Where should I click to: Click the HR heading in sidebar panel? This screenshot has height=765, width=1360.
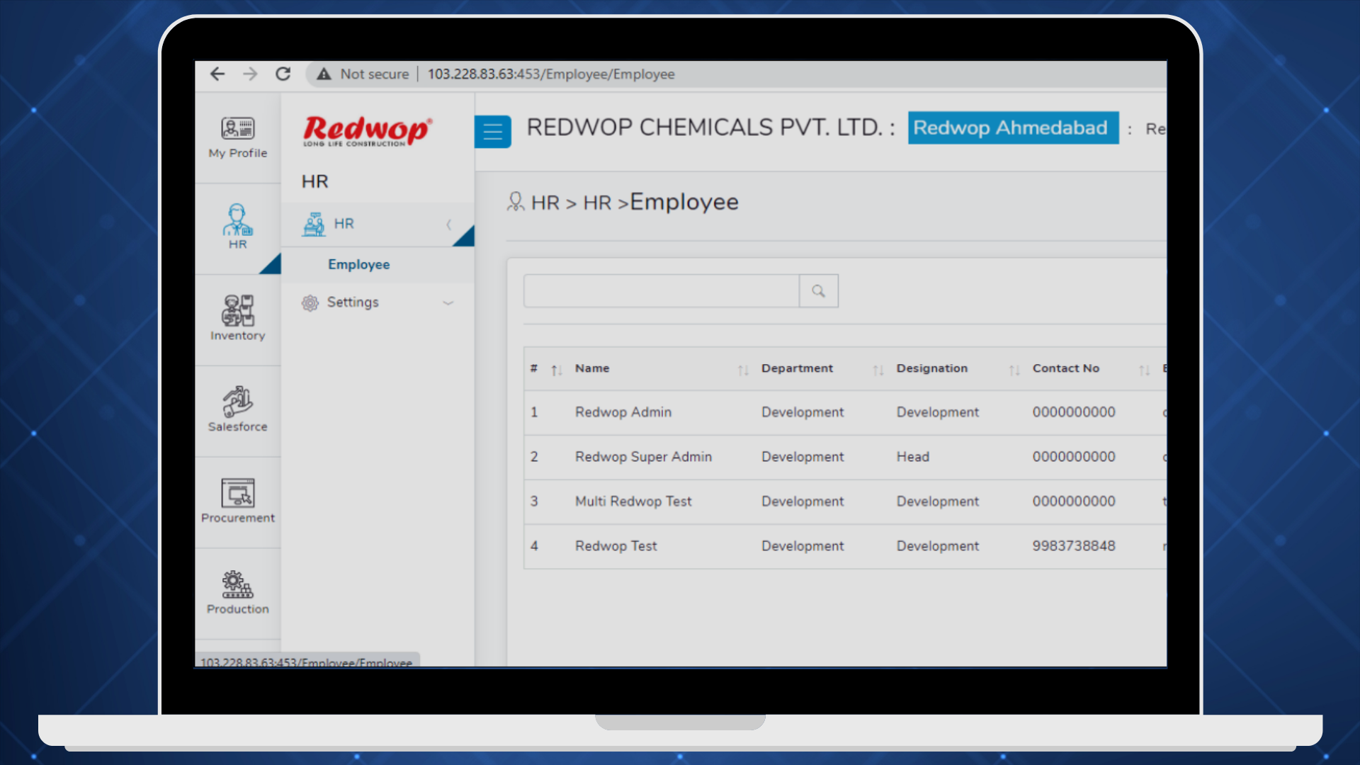314,181
